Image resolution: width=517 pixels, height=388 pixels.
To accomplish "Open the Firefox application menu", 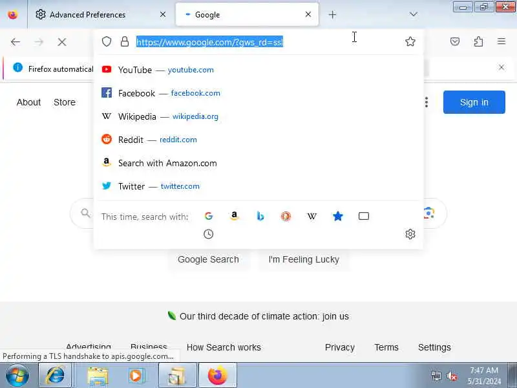I will [501, 41].
